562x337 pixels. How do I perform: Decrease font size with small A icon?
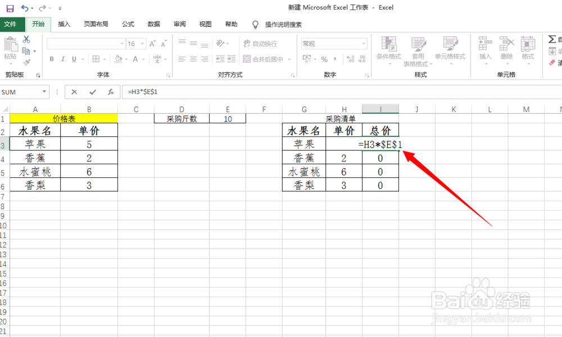pos(164,44)
